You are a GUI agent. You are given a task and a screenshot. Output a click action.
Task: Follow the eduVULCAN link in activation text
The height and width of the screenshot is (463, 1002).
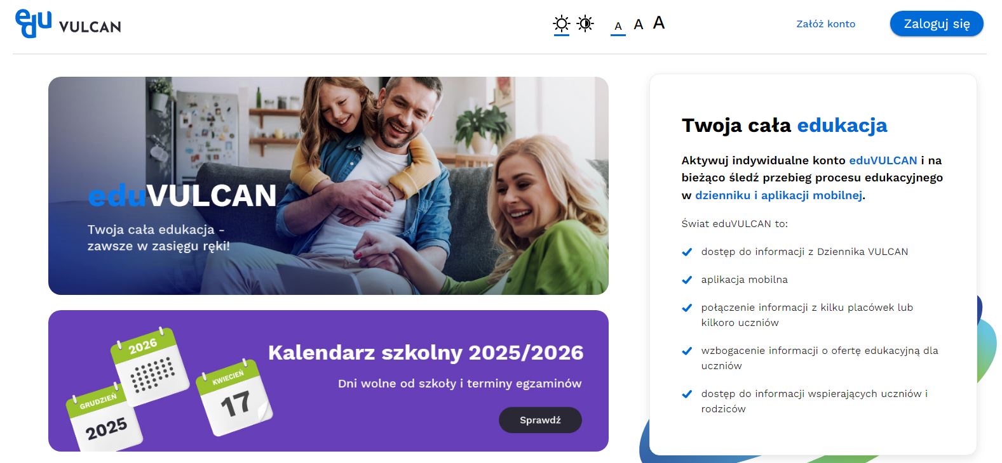coord(883,160)
